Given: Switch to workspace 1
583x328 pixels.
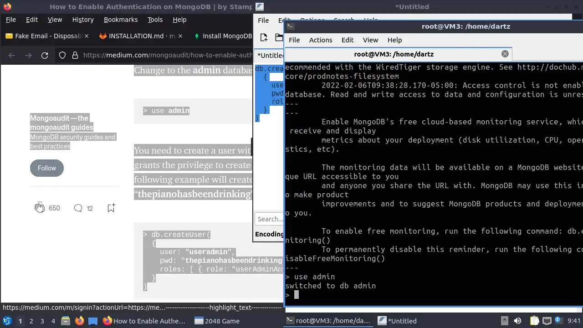Looking at the screenshot, I should click(x=20, y=321).
